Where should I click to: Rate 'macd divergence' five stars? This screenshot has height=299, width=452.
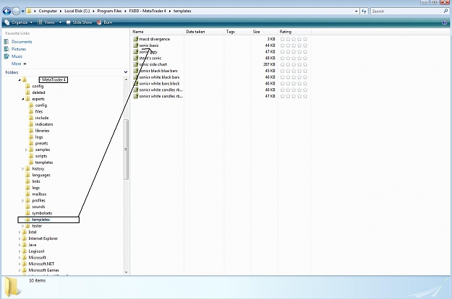305,39
